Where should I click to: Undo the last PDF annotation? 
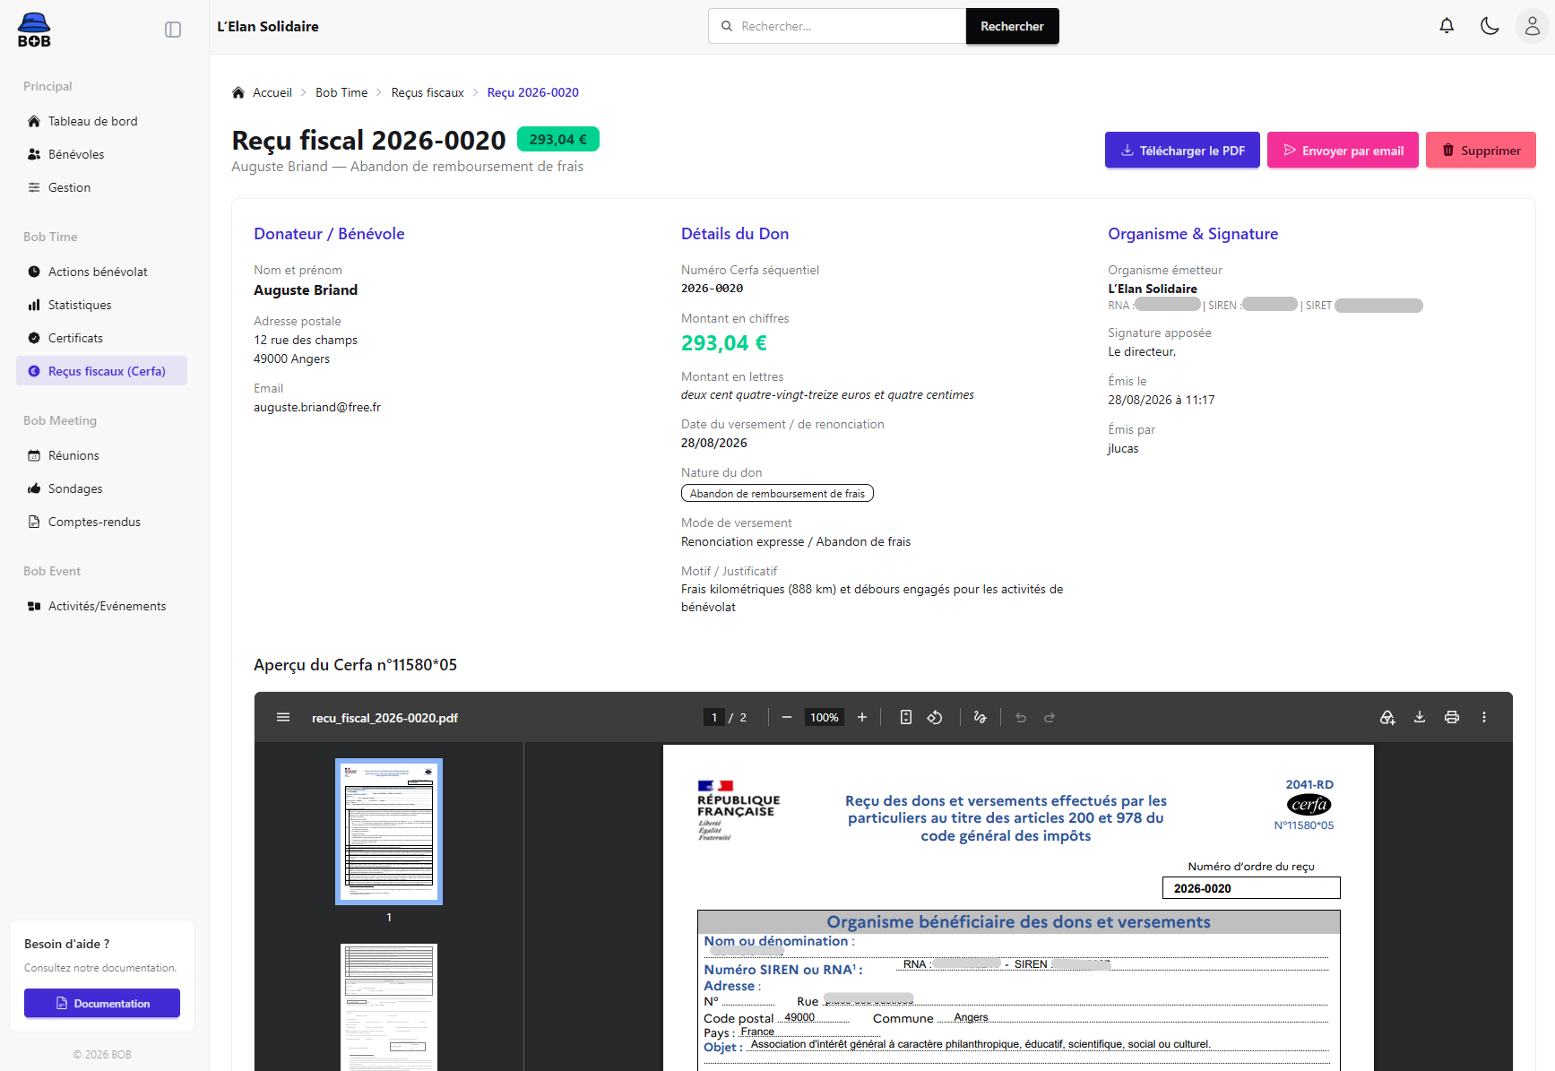[1021, 717]
